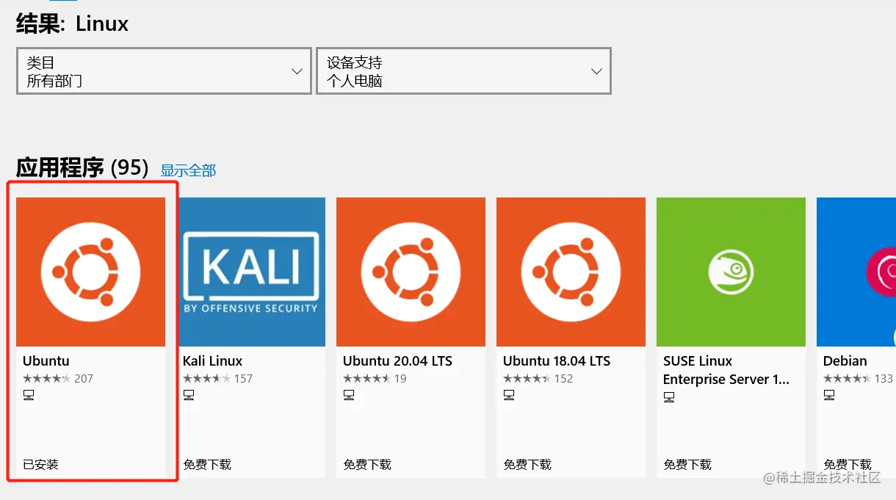Image resolution: width=896 pixels, height=500 pixels.
Task: Click the Ubuntu app title text
Action: pyautogui.click(x=46, y=360)
